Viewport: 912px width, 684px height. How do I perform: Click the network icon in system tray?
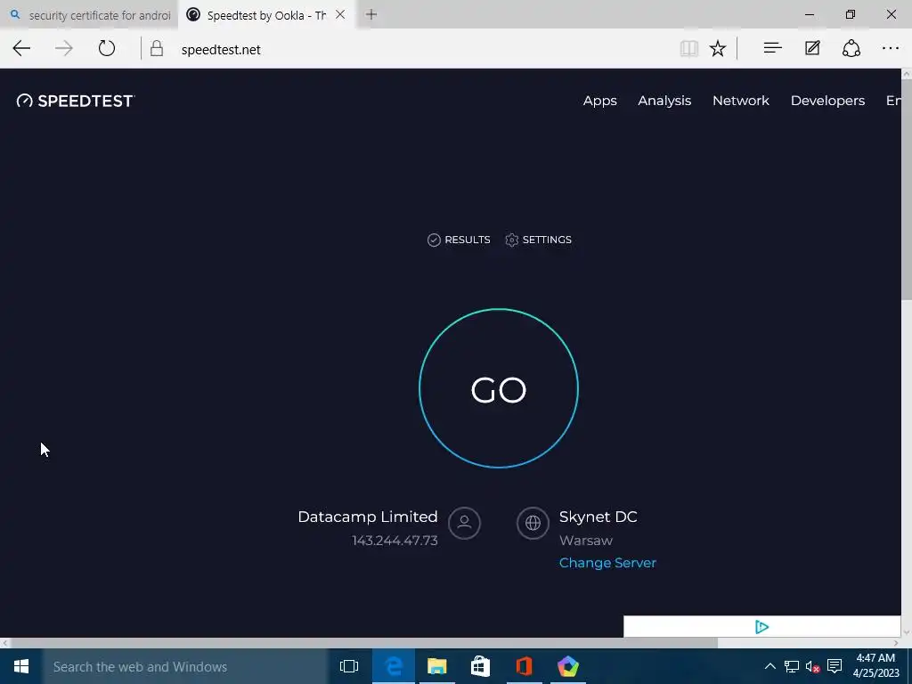[791, 666]
